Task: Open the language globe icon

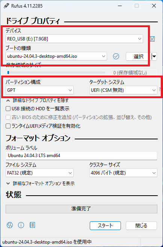Action: click(x=10, y=225)
